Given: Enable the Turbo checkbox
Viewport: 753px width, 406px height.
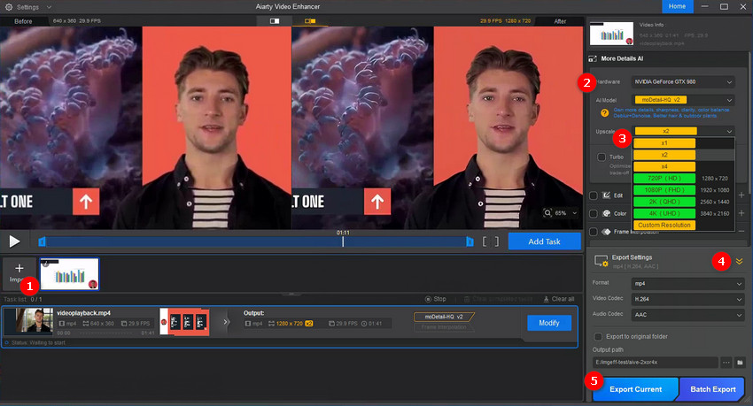Looking at the screenshot, I should pyautogui.click(x=602, y=157).
